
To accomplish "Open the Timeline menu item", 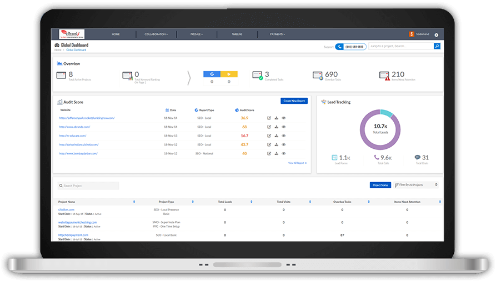I will 237,34.
